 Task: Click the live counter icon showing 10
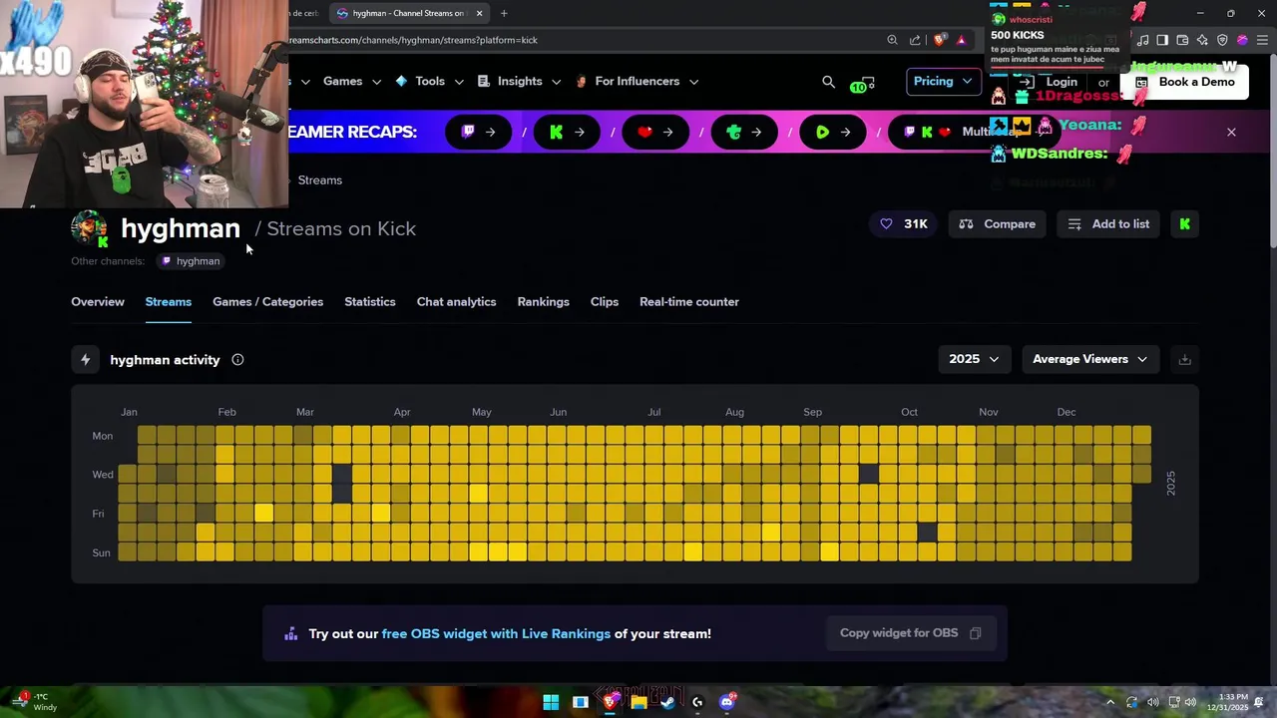click(863, 84)
